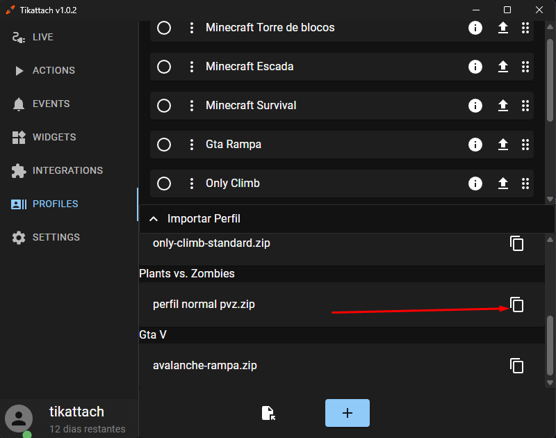Select the reorder grip on Gta Rampa
556x438 pixels.
coord(525,145)
